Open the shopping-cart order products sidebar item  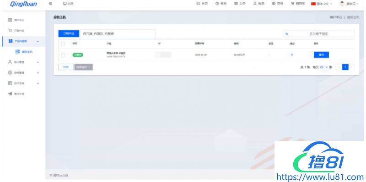click(24, 31)
